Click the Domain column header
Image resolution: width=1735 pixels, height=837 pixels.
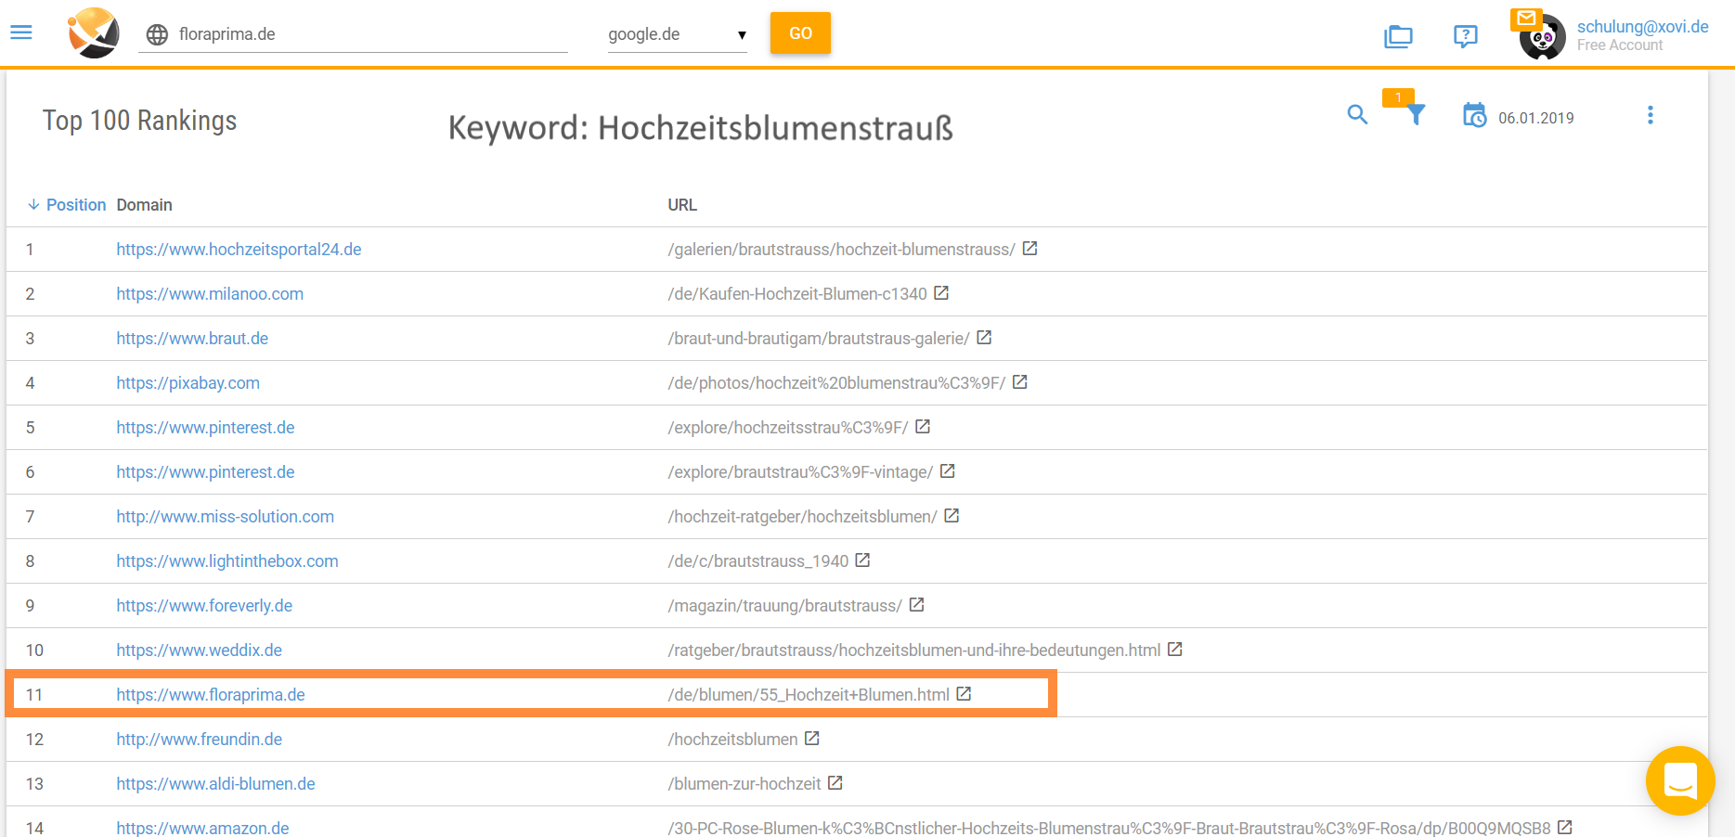[x=144, y=205]
